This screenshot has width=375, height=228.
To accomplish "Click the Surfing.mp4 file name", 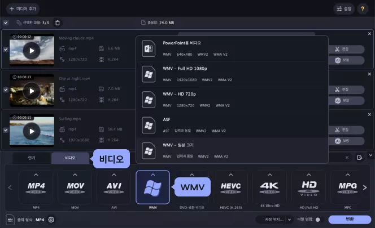I will tap(70, 119).
